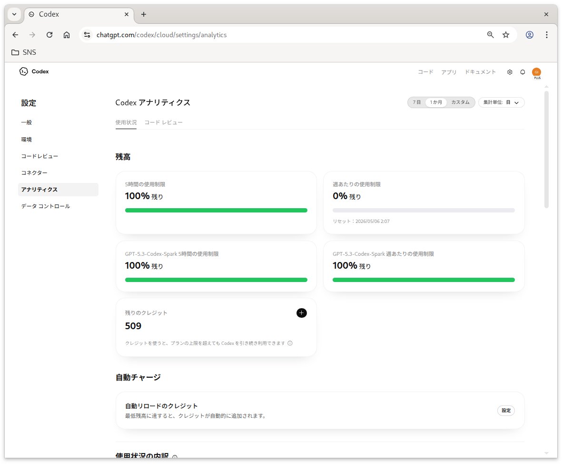Bookmark this page with star icon
Screen dimensions: 562x464
(506, 35)
